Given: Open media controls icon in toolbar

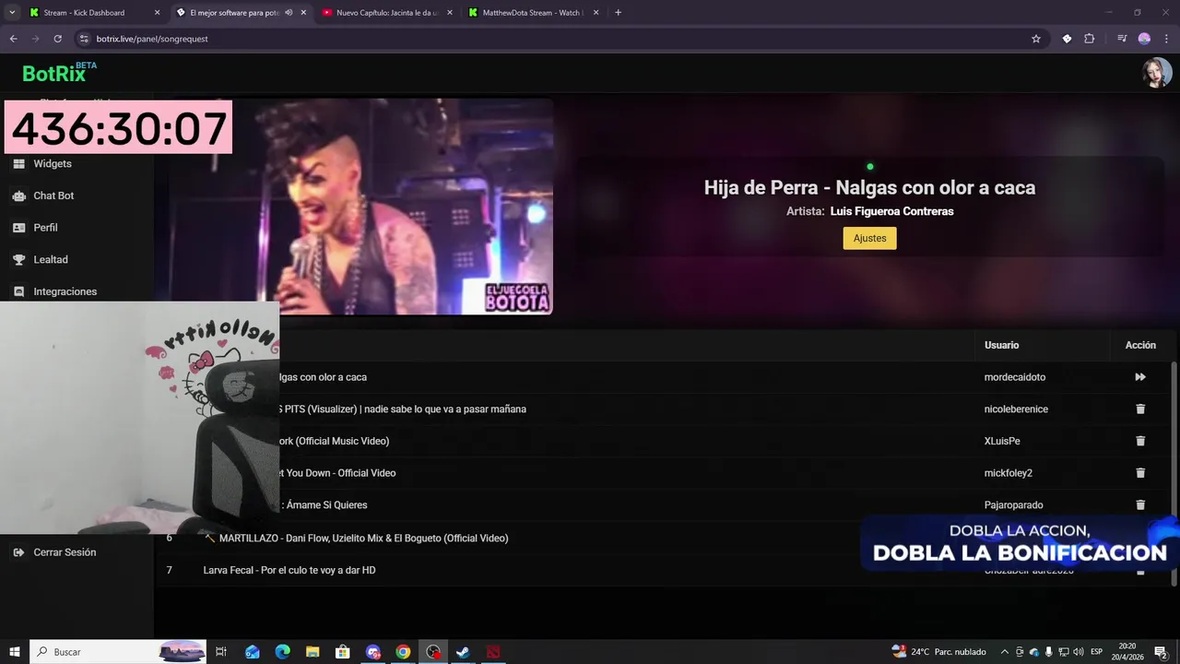Looking at the screenshot, I should click(x=1122, y=39).
